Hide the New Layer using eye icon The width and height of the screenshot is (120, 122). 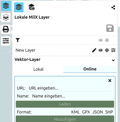pyautogui.click(x=100, y=50)
